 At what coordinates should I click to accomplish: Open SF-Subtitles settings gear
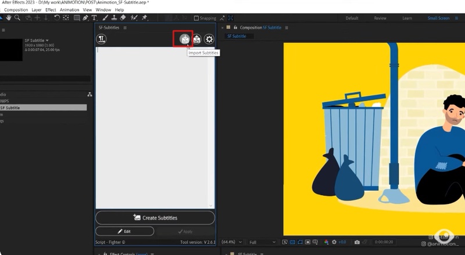click(x=209, y=39)
